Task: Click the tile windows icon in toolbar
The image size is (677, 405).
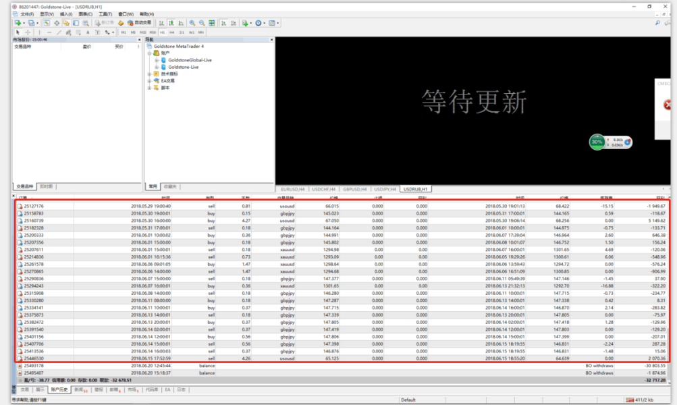Action: [212, 23]
